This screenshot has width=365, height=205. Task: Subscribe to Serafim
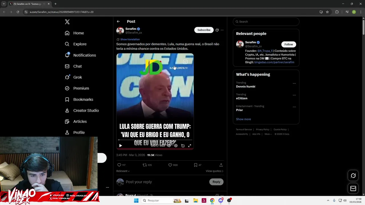(x=204, y=30)
